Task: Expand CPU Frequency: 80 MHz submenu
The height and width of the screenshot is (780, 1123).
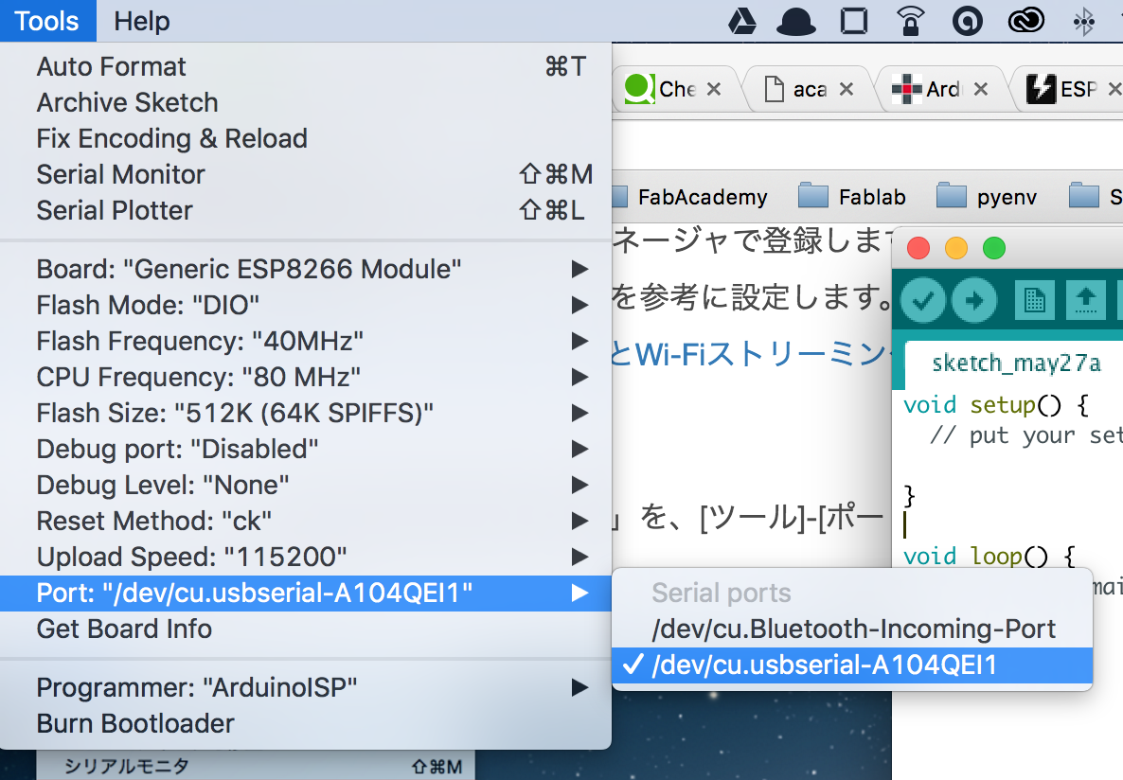Action: tap(306, 377)
